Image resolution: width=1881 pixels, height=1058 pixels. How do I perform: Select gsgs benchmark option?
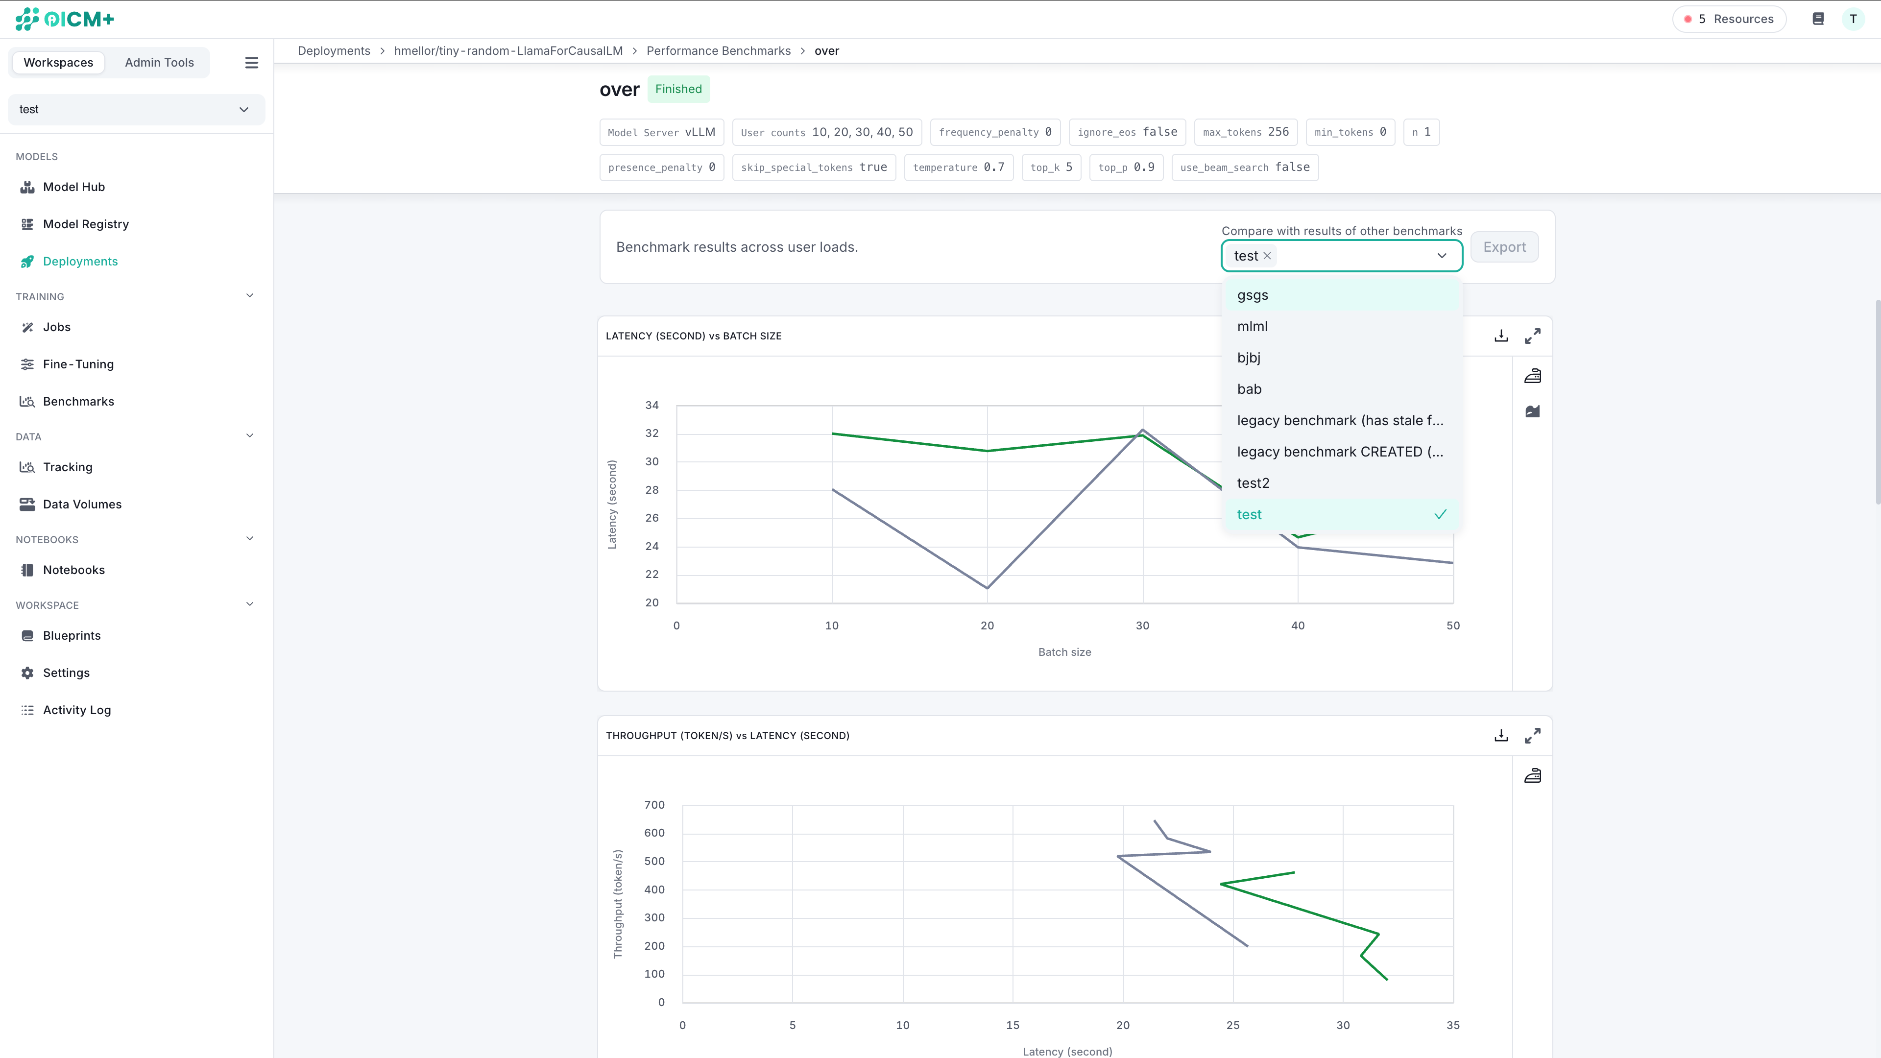point(1341,295)
